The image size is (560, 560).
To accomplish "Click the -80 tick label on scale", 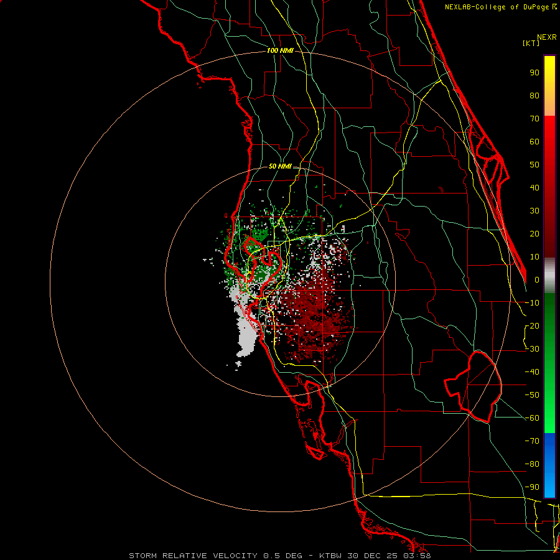I will (532, 464).
